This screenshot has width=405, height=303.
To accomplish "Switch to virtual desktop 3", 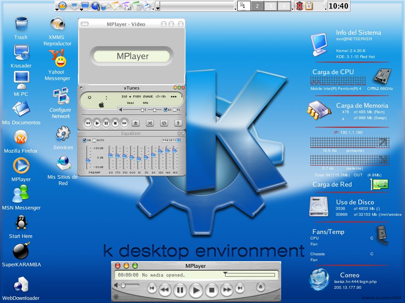I will pyautogui.click(x=271, y=6).
